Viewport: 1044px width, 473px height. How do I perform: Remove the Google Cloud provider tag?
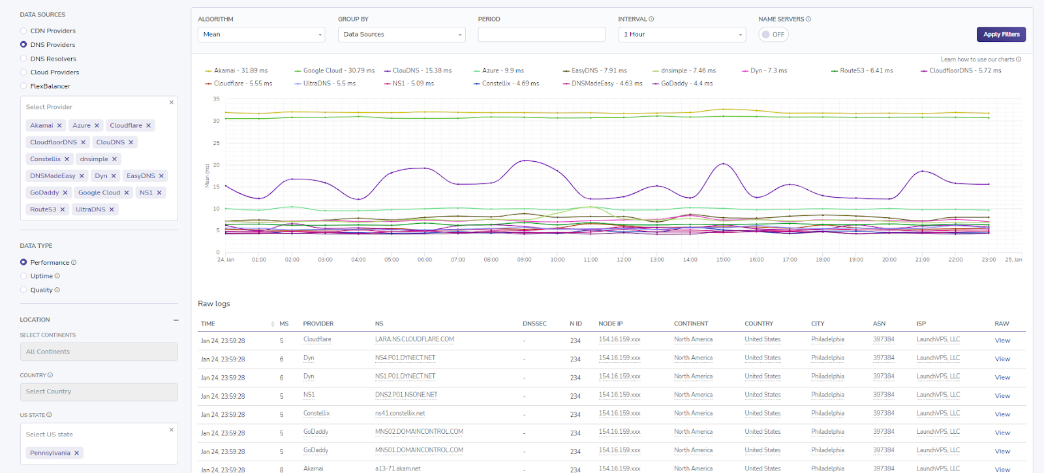pos(127,193)
